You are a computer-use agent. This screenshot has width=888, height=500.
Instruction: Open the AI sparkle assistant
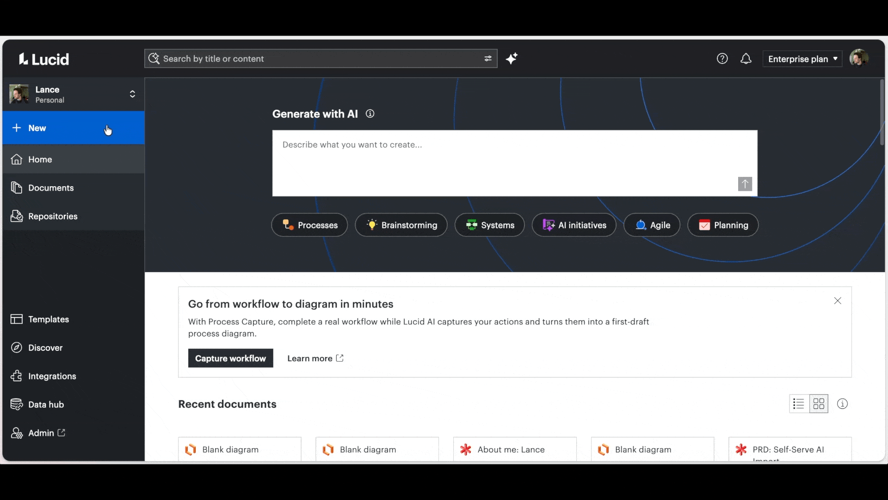pyautogui.click(x=512, y=59)
